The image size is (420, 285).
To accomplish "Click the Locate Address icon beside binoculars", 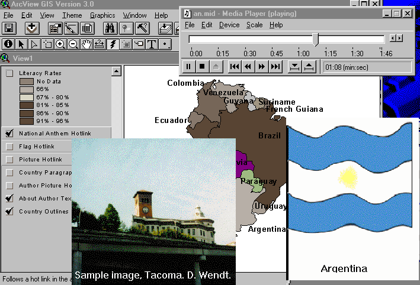I will coord(126,28).
